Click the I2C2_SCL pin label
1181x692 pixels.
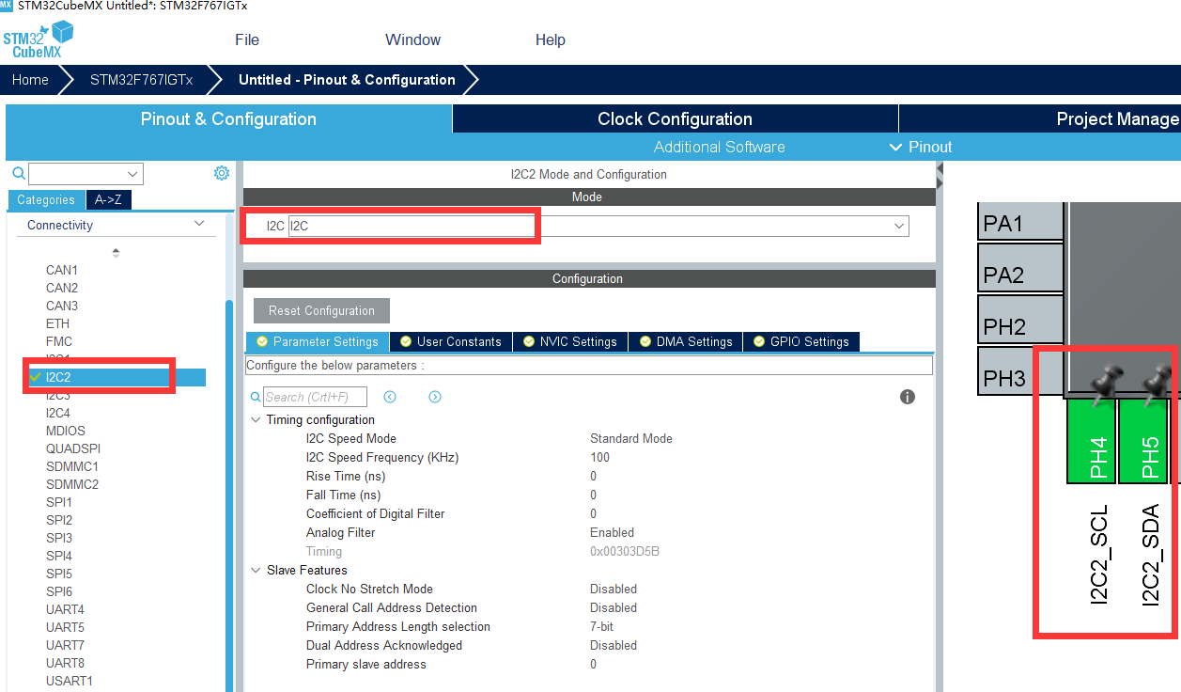coord(1099,555)
